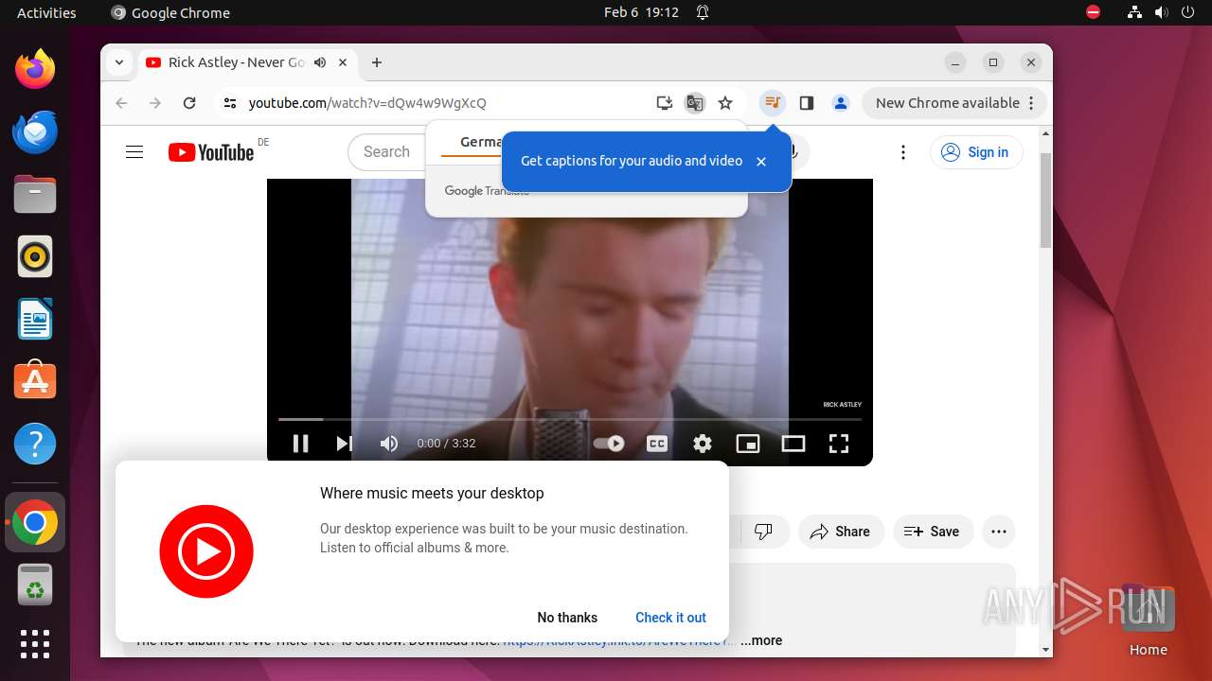Launch Thunderbird mail from dock
This screenshot has height=681, width=1212.
pos(35,131)
